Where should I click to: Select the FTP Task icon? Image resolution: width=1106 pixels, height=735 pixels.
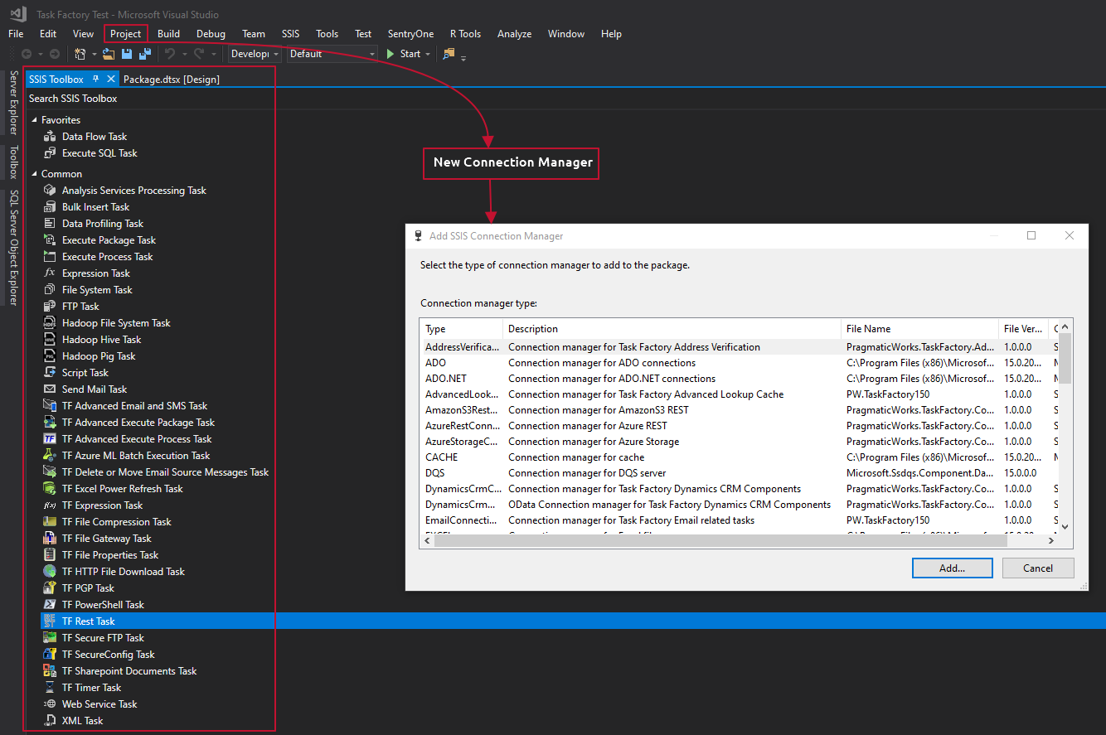point(49,306)
